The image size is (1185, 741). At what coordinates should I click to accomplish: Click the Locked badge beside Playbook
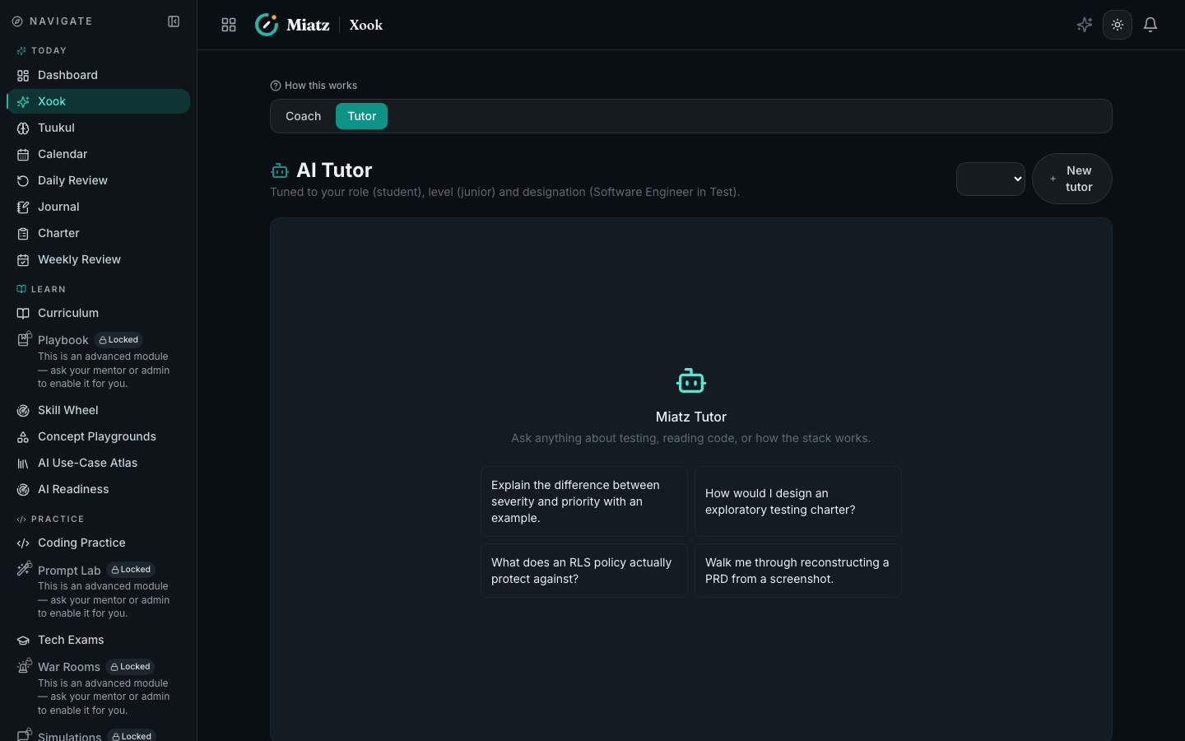click(118, 340)
